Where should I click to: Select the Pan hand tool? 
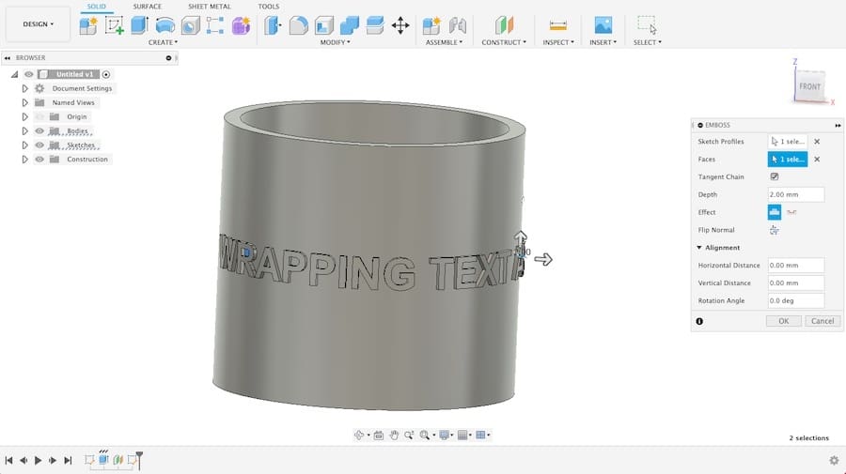(x=394, y=435)
